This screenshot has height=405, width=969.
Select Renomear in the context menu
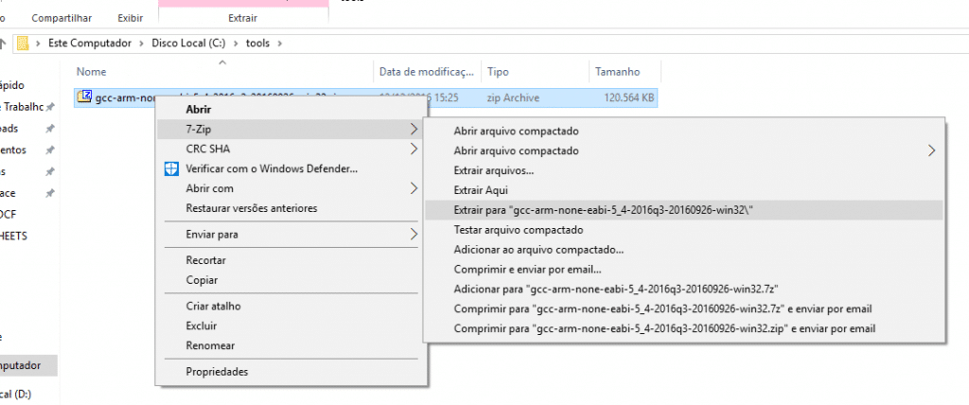[x=210, y=345]
